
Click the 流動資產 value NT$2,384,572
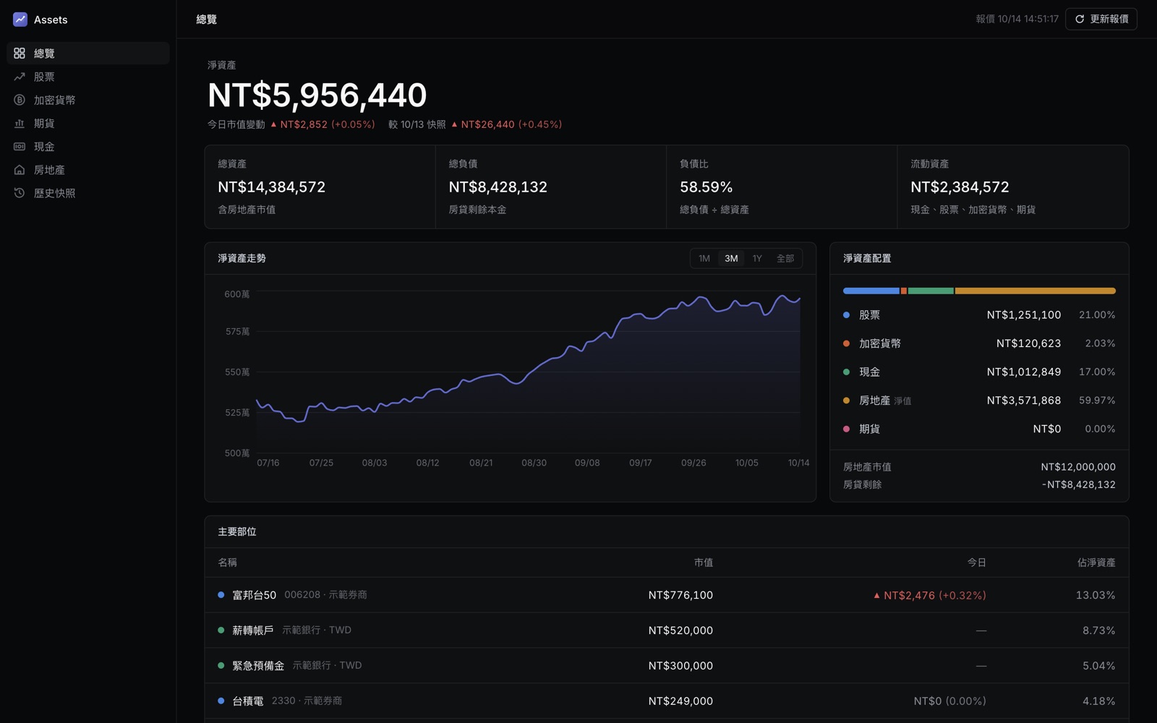[960, 187]
